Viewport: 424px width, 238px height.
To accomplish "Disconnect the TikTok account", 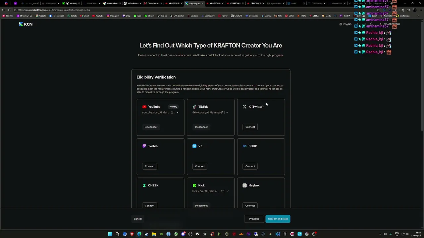I will [201, 127].
